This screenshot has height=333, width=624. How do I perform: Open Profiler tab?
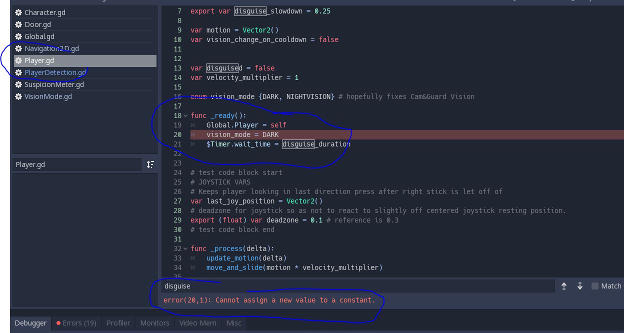click(x=118, y=323)
